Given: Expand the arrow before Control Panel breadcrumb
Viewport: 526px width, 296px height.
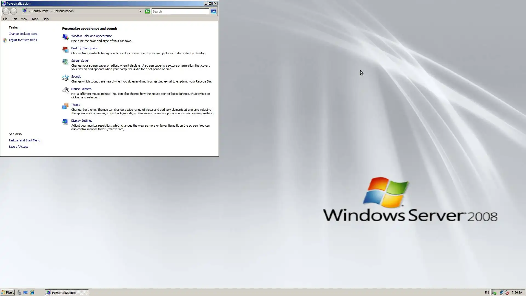Looking at the screenshot, I should [x=29, y=11].
